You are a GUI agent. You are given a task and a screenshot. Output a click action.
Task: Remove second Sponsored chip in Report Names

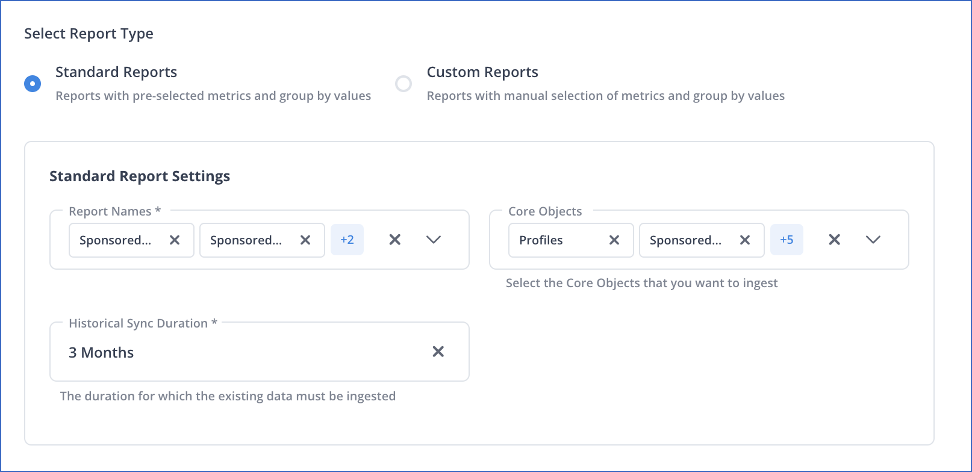[x=305, y=240]
